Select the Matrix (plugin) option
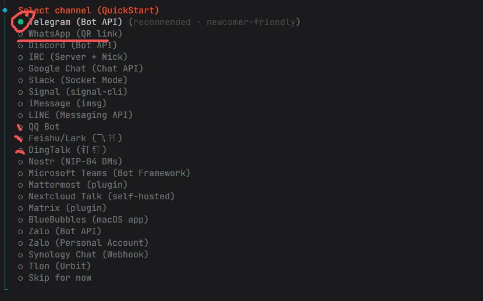Viewport: 483px width, 301px height. [68, 208]
